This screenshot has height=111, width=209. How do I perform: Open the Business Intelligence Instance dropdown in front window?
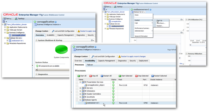click(88, 50)
